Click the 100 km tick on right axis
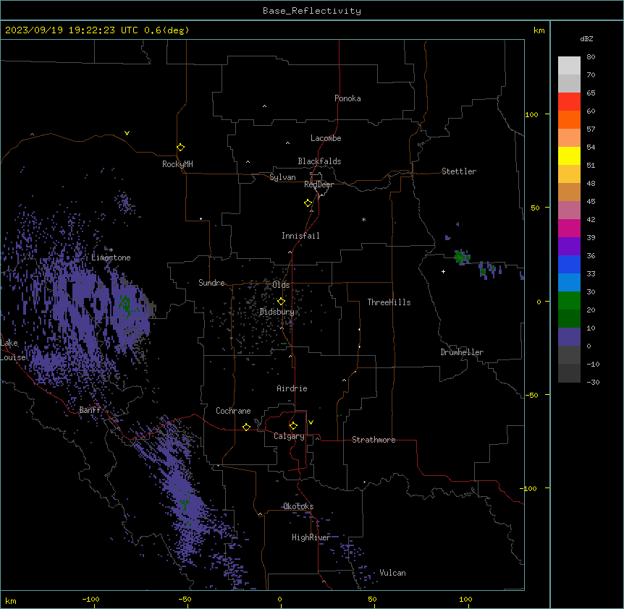Viewport: 624px width, 609px height. coord(531,114)
